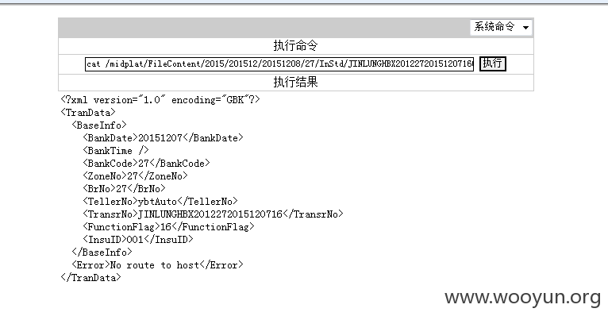This screenshot has width=608, height=320.
Task: Click the 执行 button to run command
Action: click(x=492, y=64)
